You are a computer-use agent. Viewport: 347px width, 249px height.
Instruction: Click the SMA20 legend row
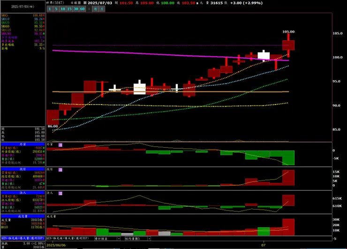23,23
